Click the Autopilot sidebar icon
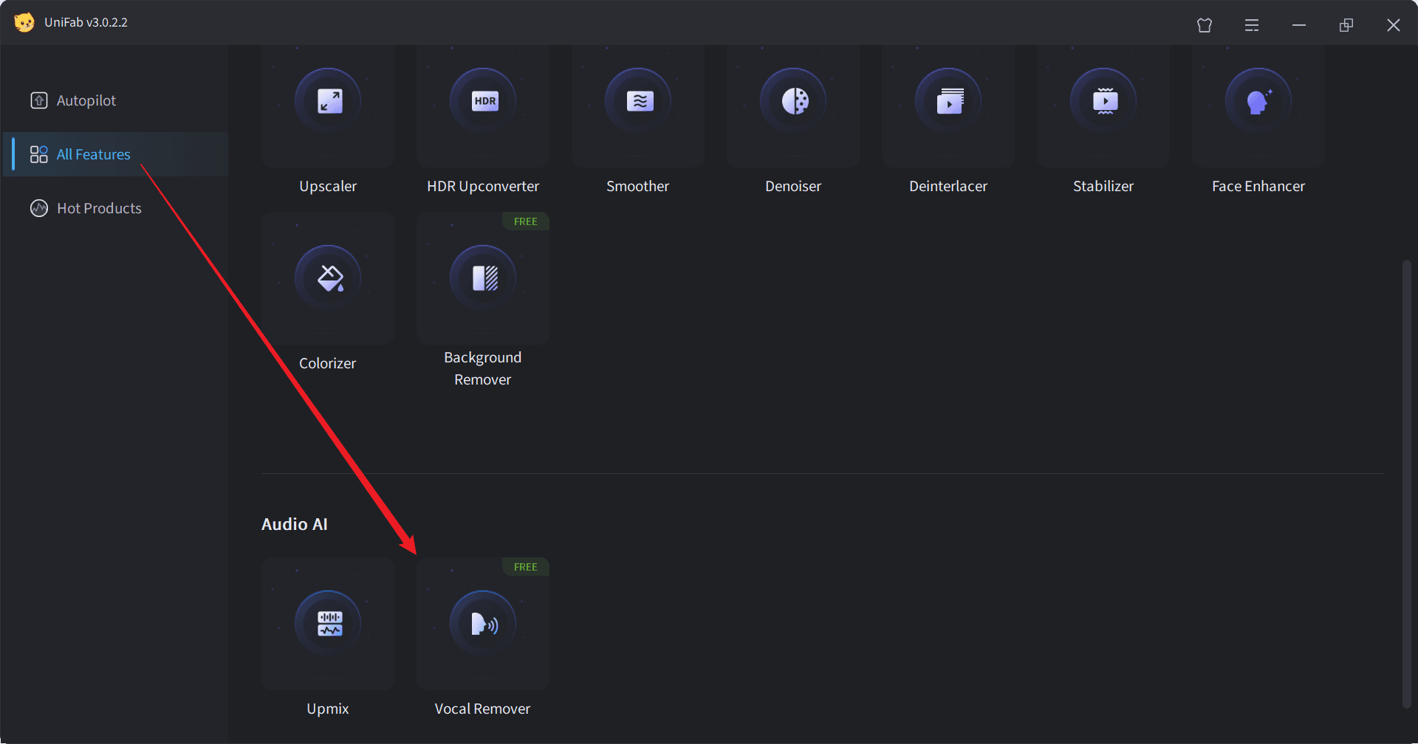Screen dimensions: 1418x744 pos(39,100)
